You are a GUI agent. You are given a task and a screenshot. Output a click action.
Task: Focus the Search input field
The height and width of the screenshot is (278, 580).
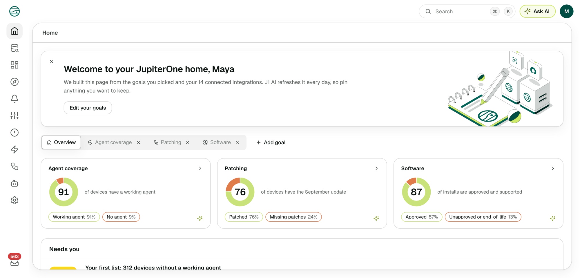[467, 11]
